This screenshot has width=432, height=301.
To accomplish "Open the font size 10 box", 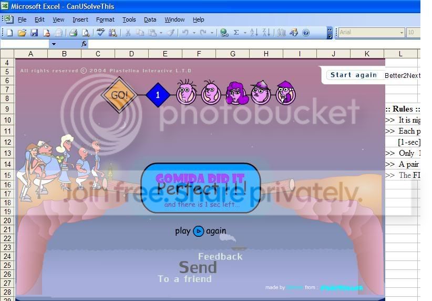I will coord(414,33).
